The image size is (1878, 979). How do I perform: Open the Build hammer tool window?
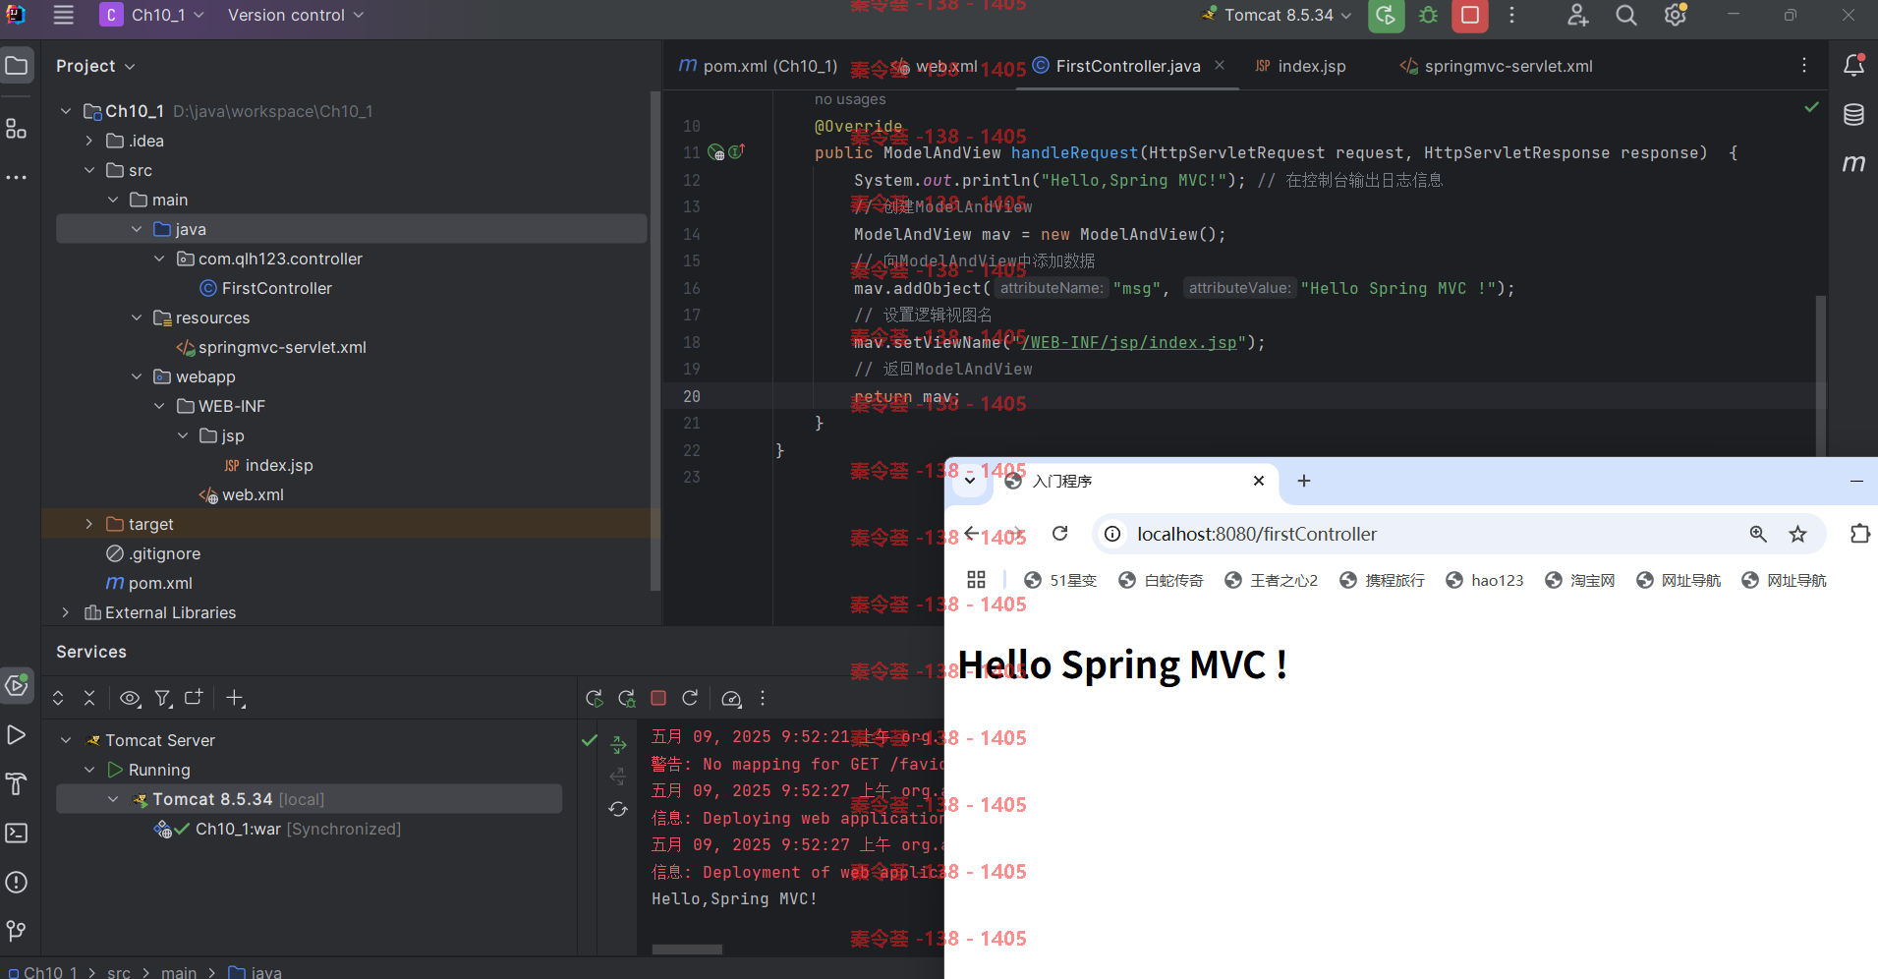click(17, 783)
